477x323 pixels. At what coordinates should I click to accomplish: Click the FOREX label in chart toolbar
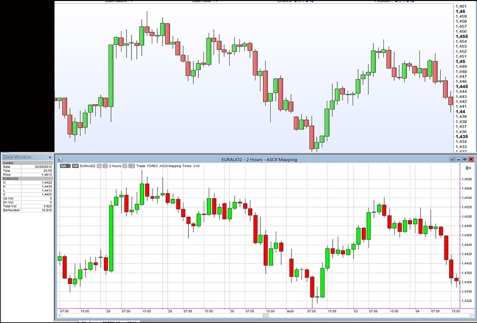[x=152, y=166]
